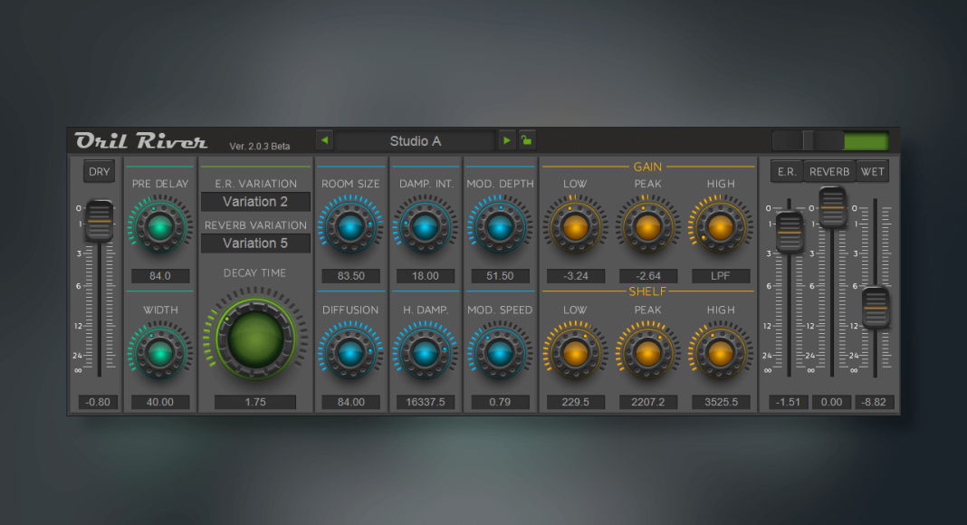Select the Diffusion knob

[x=350, y=353]
